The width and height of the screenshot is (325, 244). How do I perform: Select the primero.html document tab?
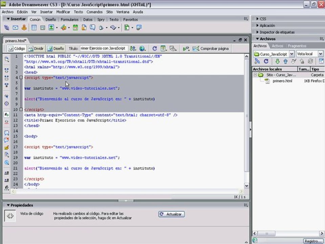pyautogui.click(x=16, y=41)
